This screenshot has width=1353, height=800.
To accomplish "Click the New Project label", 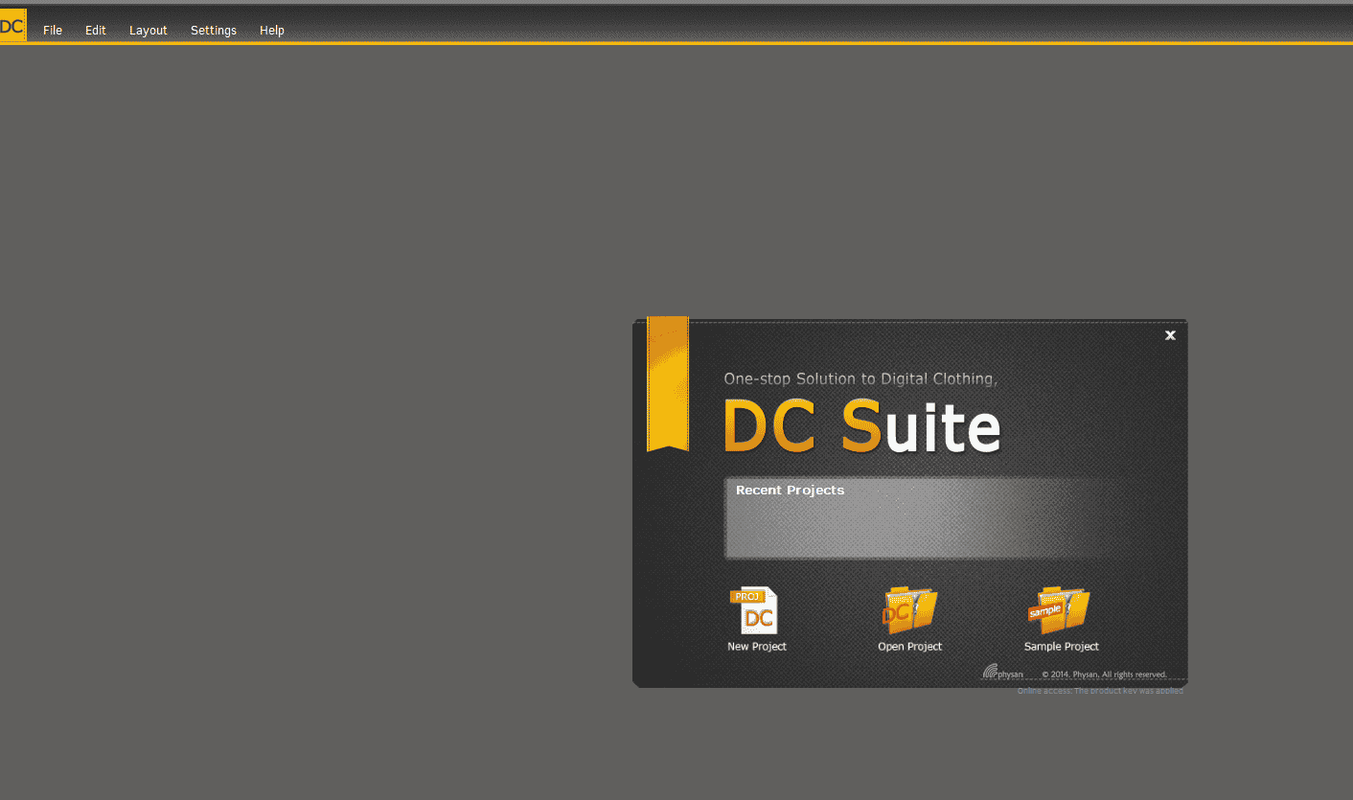I will tap(756, 646).
